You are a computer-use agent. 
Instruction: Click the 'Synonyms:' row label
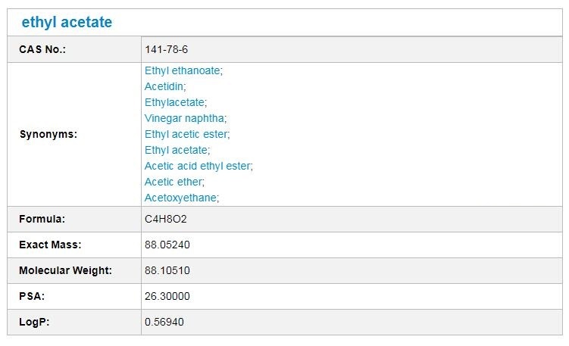pos(45,134)
